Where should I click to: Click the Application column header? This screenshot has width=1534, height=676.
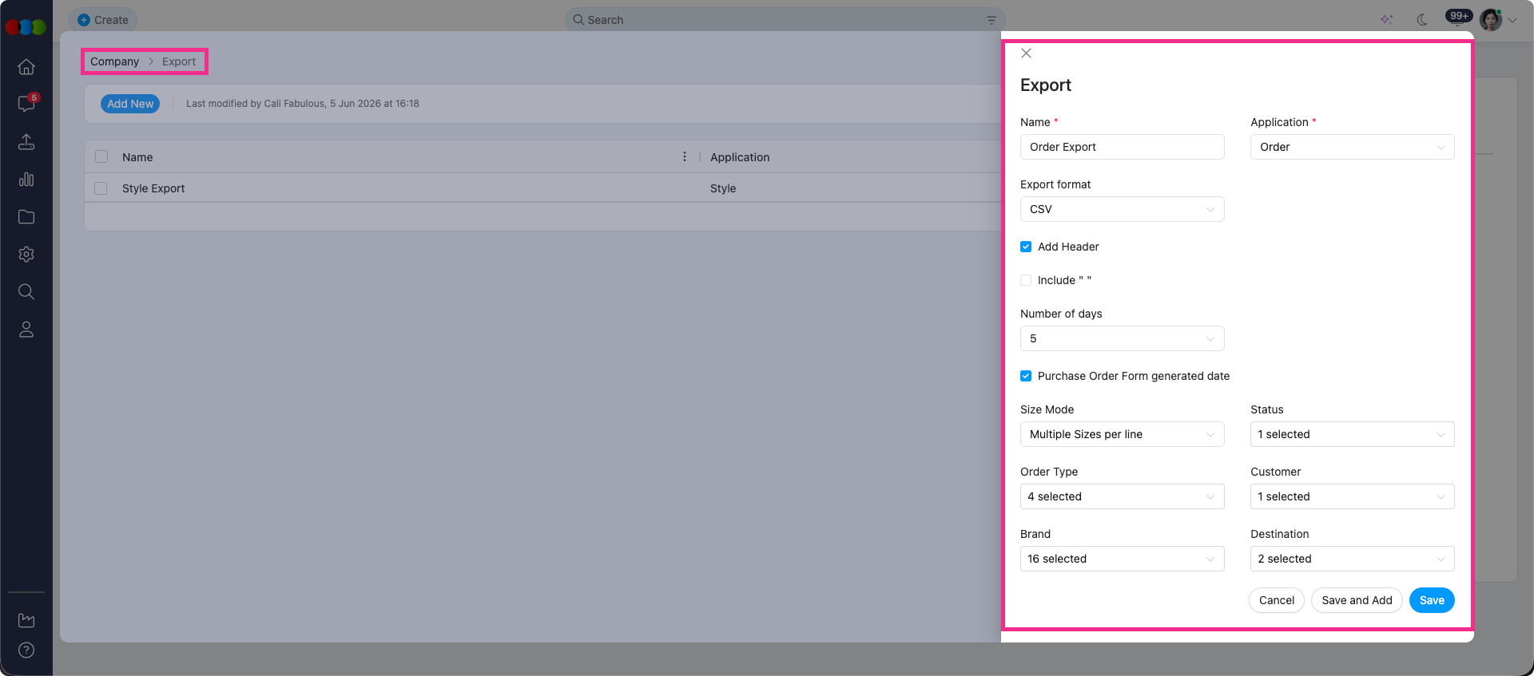point(740,157)
